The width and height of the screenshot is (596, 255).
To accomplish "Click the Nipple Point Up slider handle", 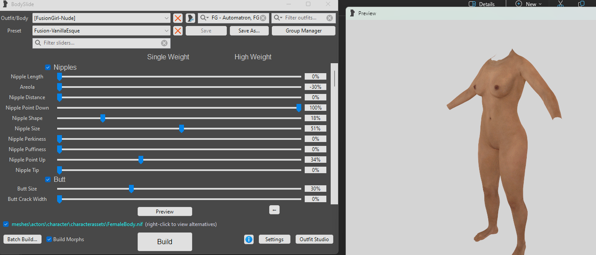I will pos(141,160).
